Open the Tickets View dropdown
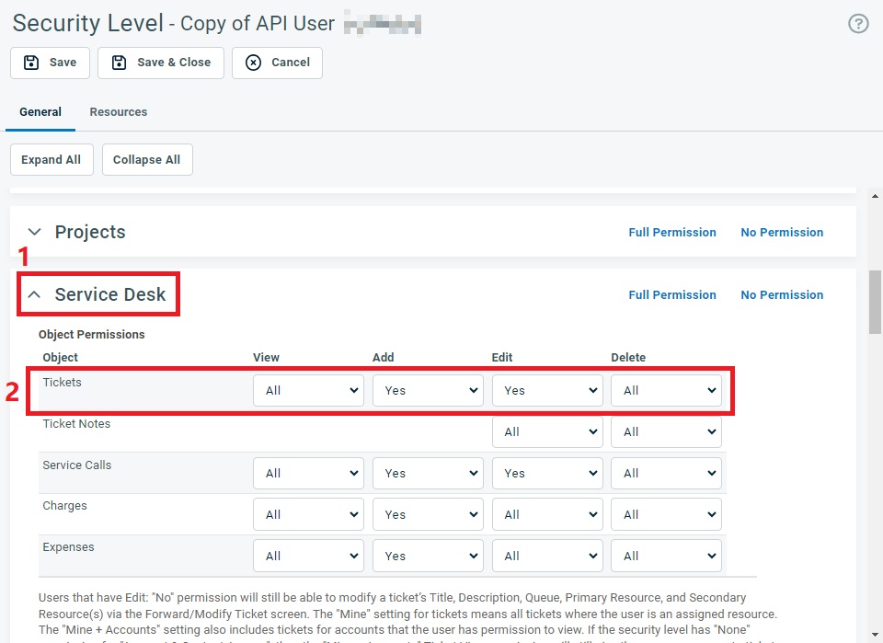This screenshot has width=883, height=643. (308, 391)
